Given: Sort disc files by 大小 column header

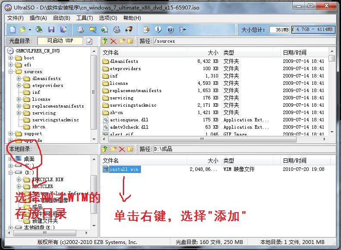Looking at the screenshot, I should click(x=204, y=52).
